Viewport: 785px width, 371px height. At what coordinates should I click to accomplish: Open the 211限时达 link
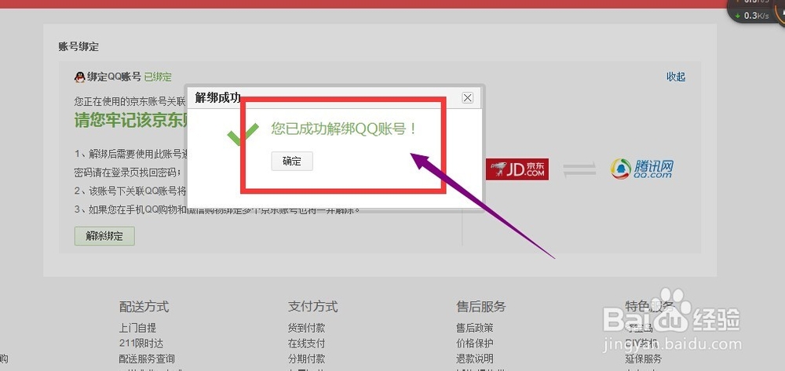pyautogui.click(x=141, y=344)
